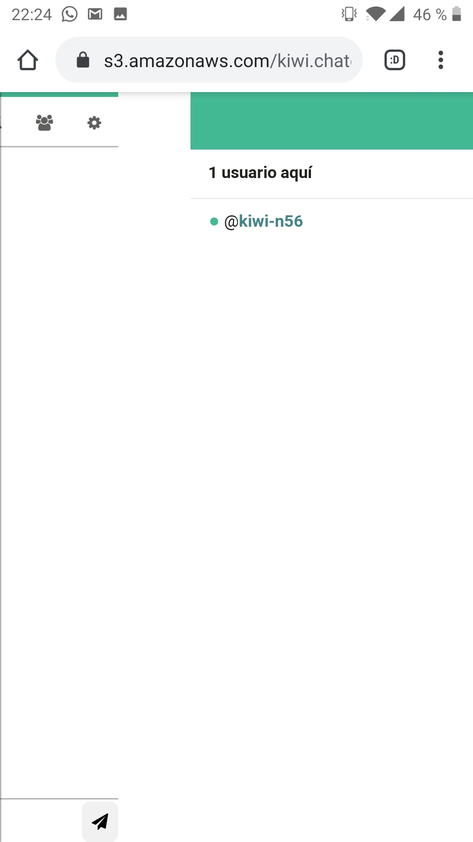Open image notification in status bar
This screenshot has height=842, width=473.
pos(120,14)
